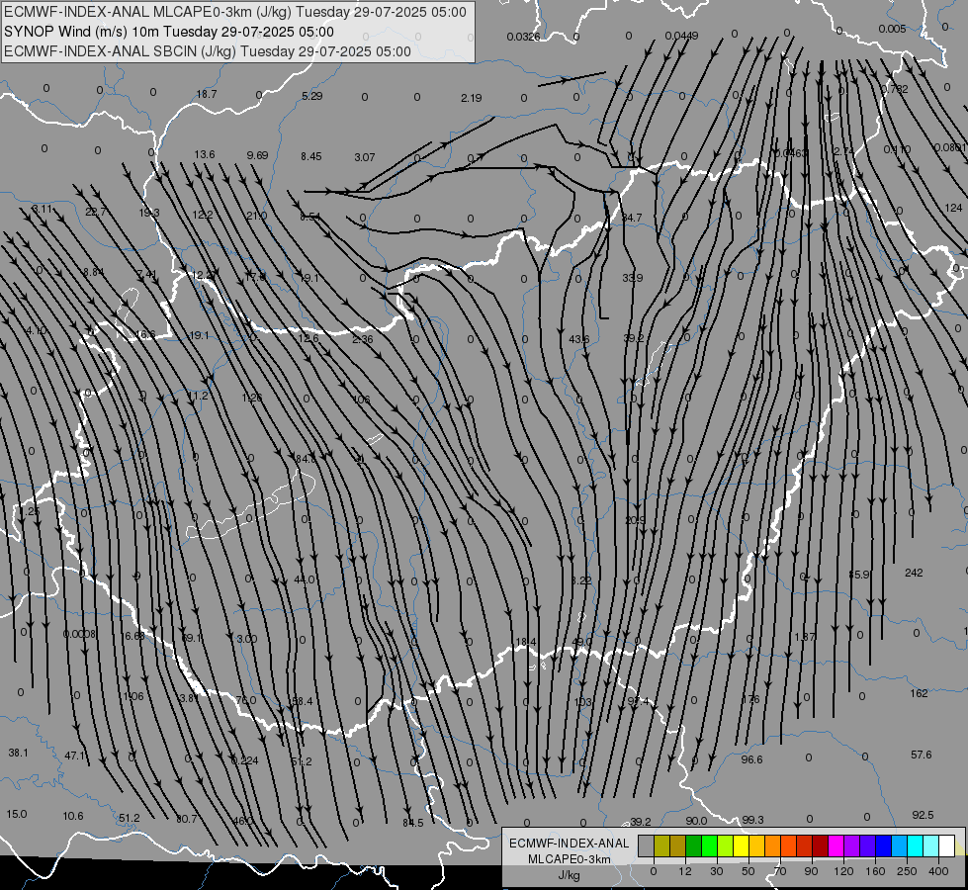Select the 92.5 grid value
Screen dimensions: 968x890
pyautogui.click(x=923, y=815)
